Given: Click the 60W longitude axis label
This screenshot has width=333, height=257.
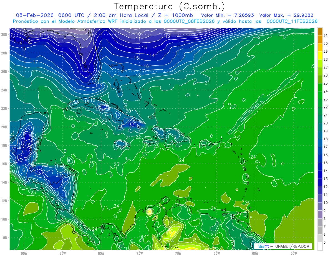Looking at the screenshot, I should click(255, 253).
